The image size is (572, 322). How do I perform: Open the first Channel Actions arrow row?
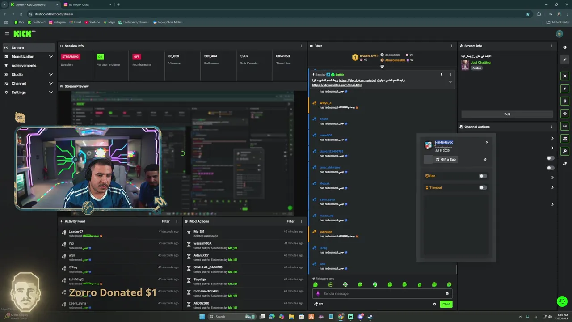[x=552, y=138]
